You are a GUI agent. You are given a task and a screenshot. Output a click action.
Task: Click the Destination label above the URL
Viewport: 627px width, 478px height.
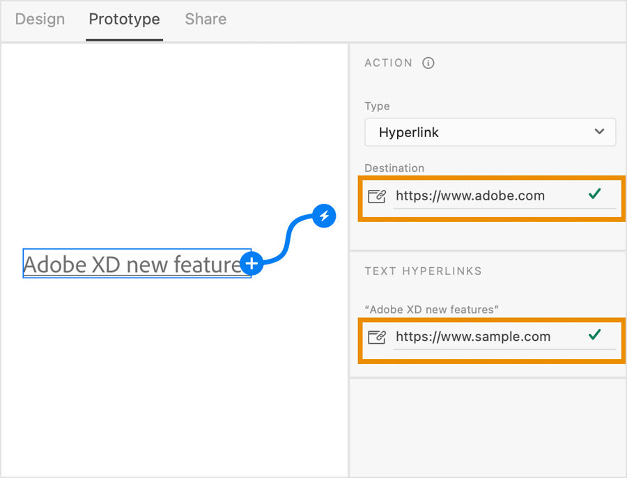pos(394,168)
